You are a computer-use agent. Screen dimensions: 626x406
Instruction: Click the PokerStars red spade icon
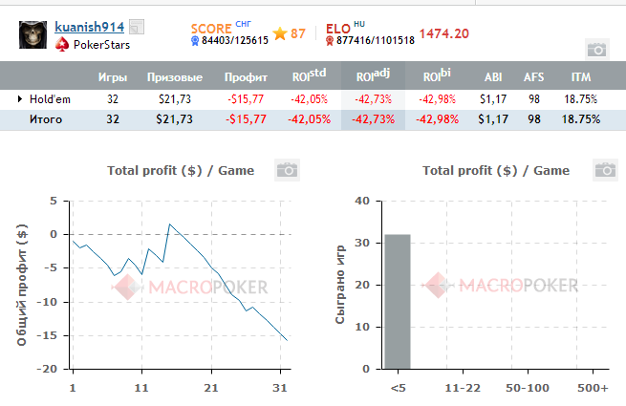[x=63, y=44]
